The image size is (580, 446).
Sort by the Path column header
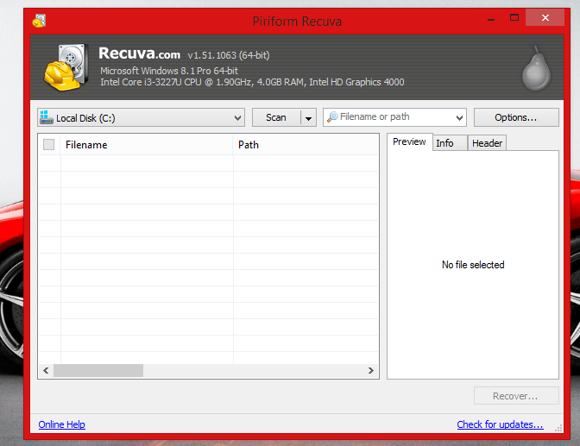click(306, 145)
